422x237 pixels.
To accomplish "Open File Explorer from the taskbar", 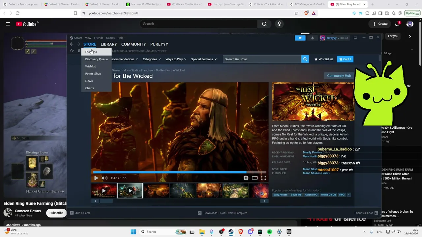I will point(202,232).
